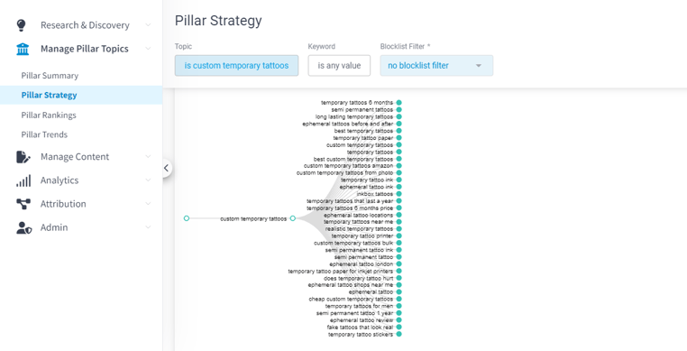This screenshot has height=351, width=687.
Task: Expand the Analytics section chevron
Action: (148, 180)
